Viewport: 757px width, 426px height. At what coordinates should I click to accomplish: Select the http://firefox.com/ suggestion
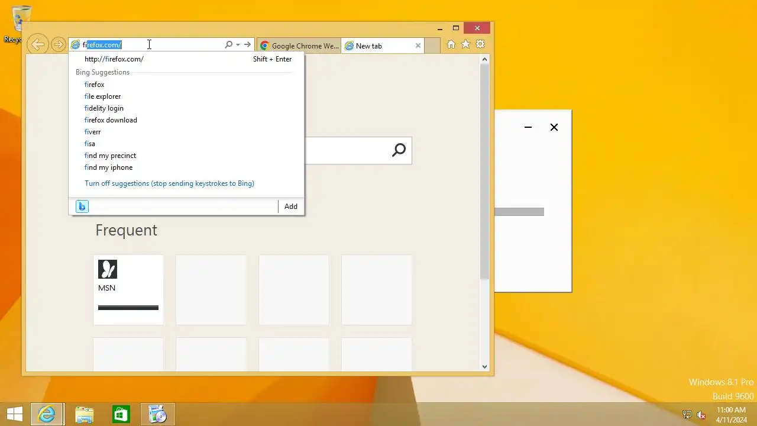[187, 59]
